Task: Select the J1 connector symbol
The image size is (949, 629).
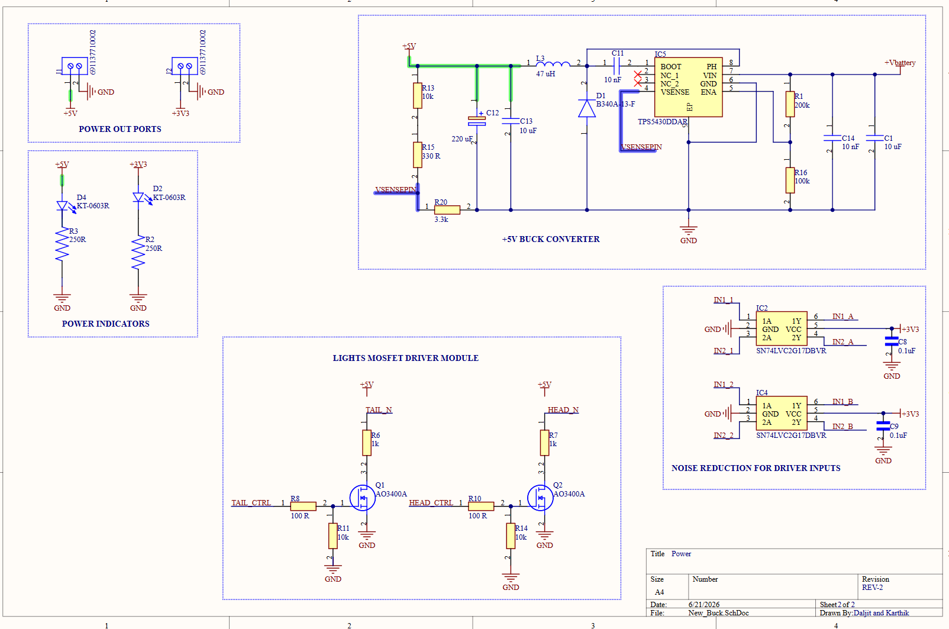Action: tap(75, 66)
